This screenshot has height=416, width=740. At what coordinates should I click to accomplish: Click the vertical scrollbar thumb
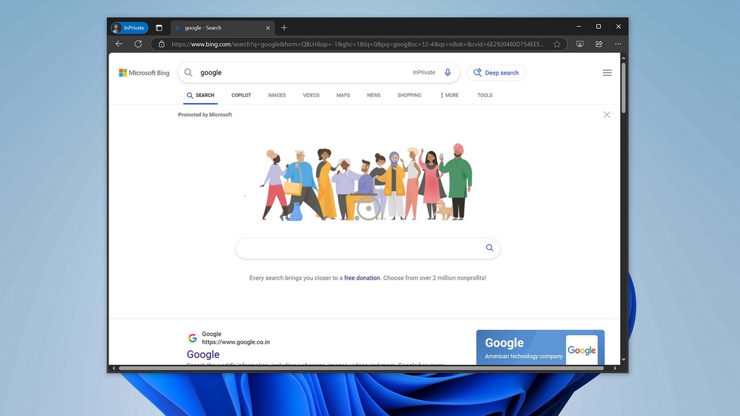tap(623, 87)
